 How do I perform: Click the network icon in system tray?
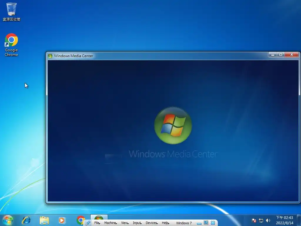(x=261, y=220)
